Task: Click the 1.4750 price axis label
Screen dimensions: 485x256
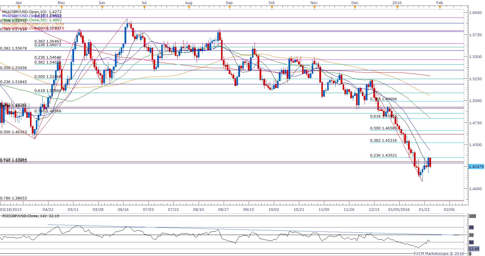Action: [475, 123]
